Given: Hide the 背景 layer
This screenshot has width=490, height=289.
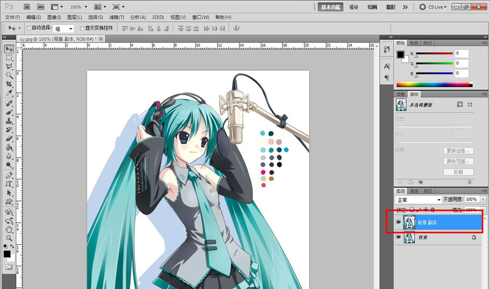Looking at the screenshot, I should point(398,237).
